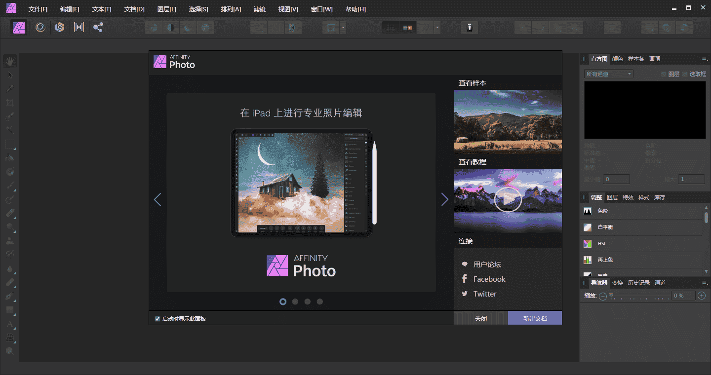
Task: Open the 滤镜 menu
Action: point(260,8)
